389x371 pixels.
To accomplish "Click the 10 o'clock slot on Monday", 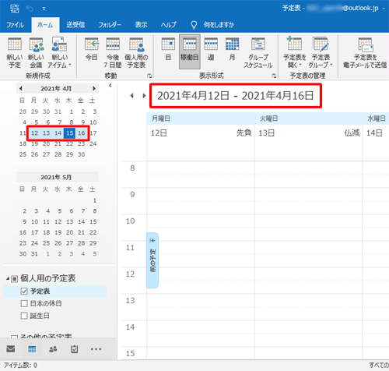I will point(201,221).
